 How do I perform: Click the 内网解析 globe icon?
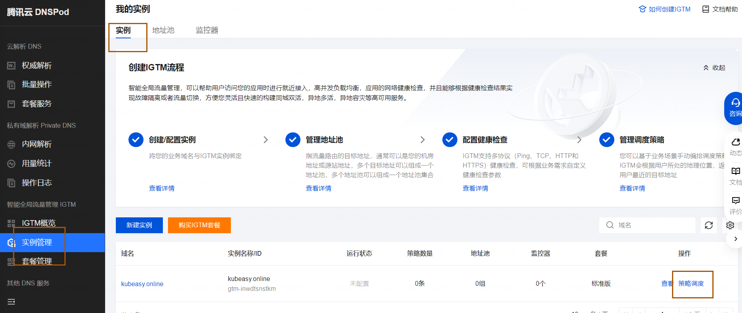(x=11, y=144)
